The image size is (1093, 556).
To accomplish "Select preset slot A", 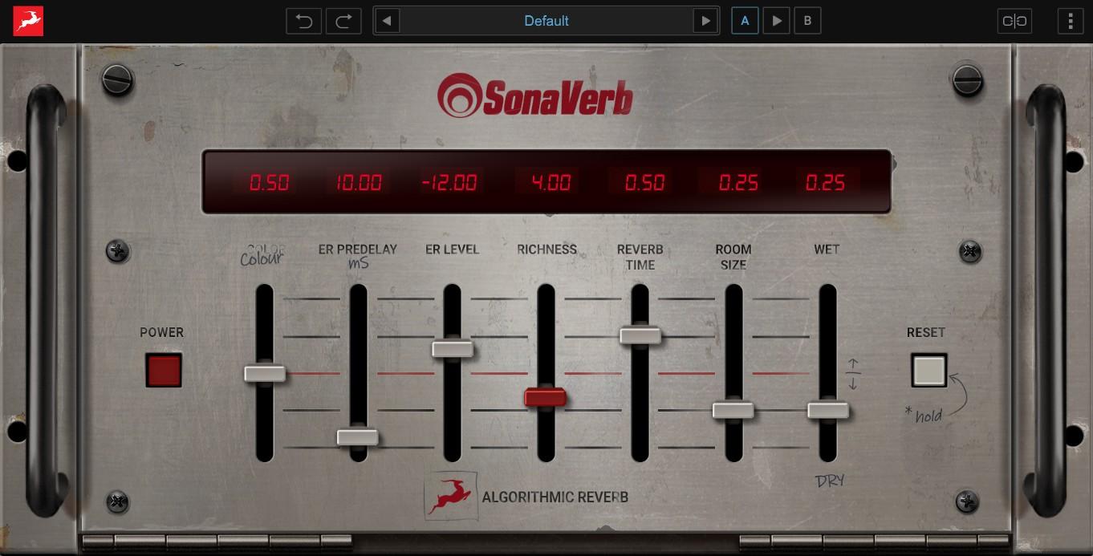I will pyautogui.click(x=744, y=21).
